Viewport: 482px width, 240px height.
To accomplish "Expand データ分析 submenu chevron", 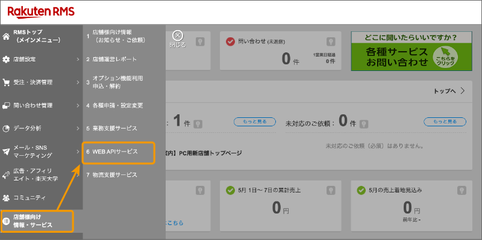I will 78,128.
